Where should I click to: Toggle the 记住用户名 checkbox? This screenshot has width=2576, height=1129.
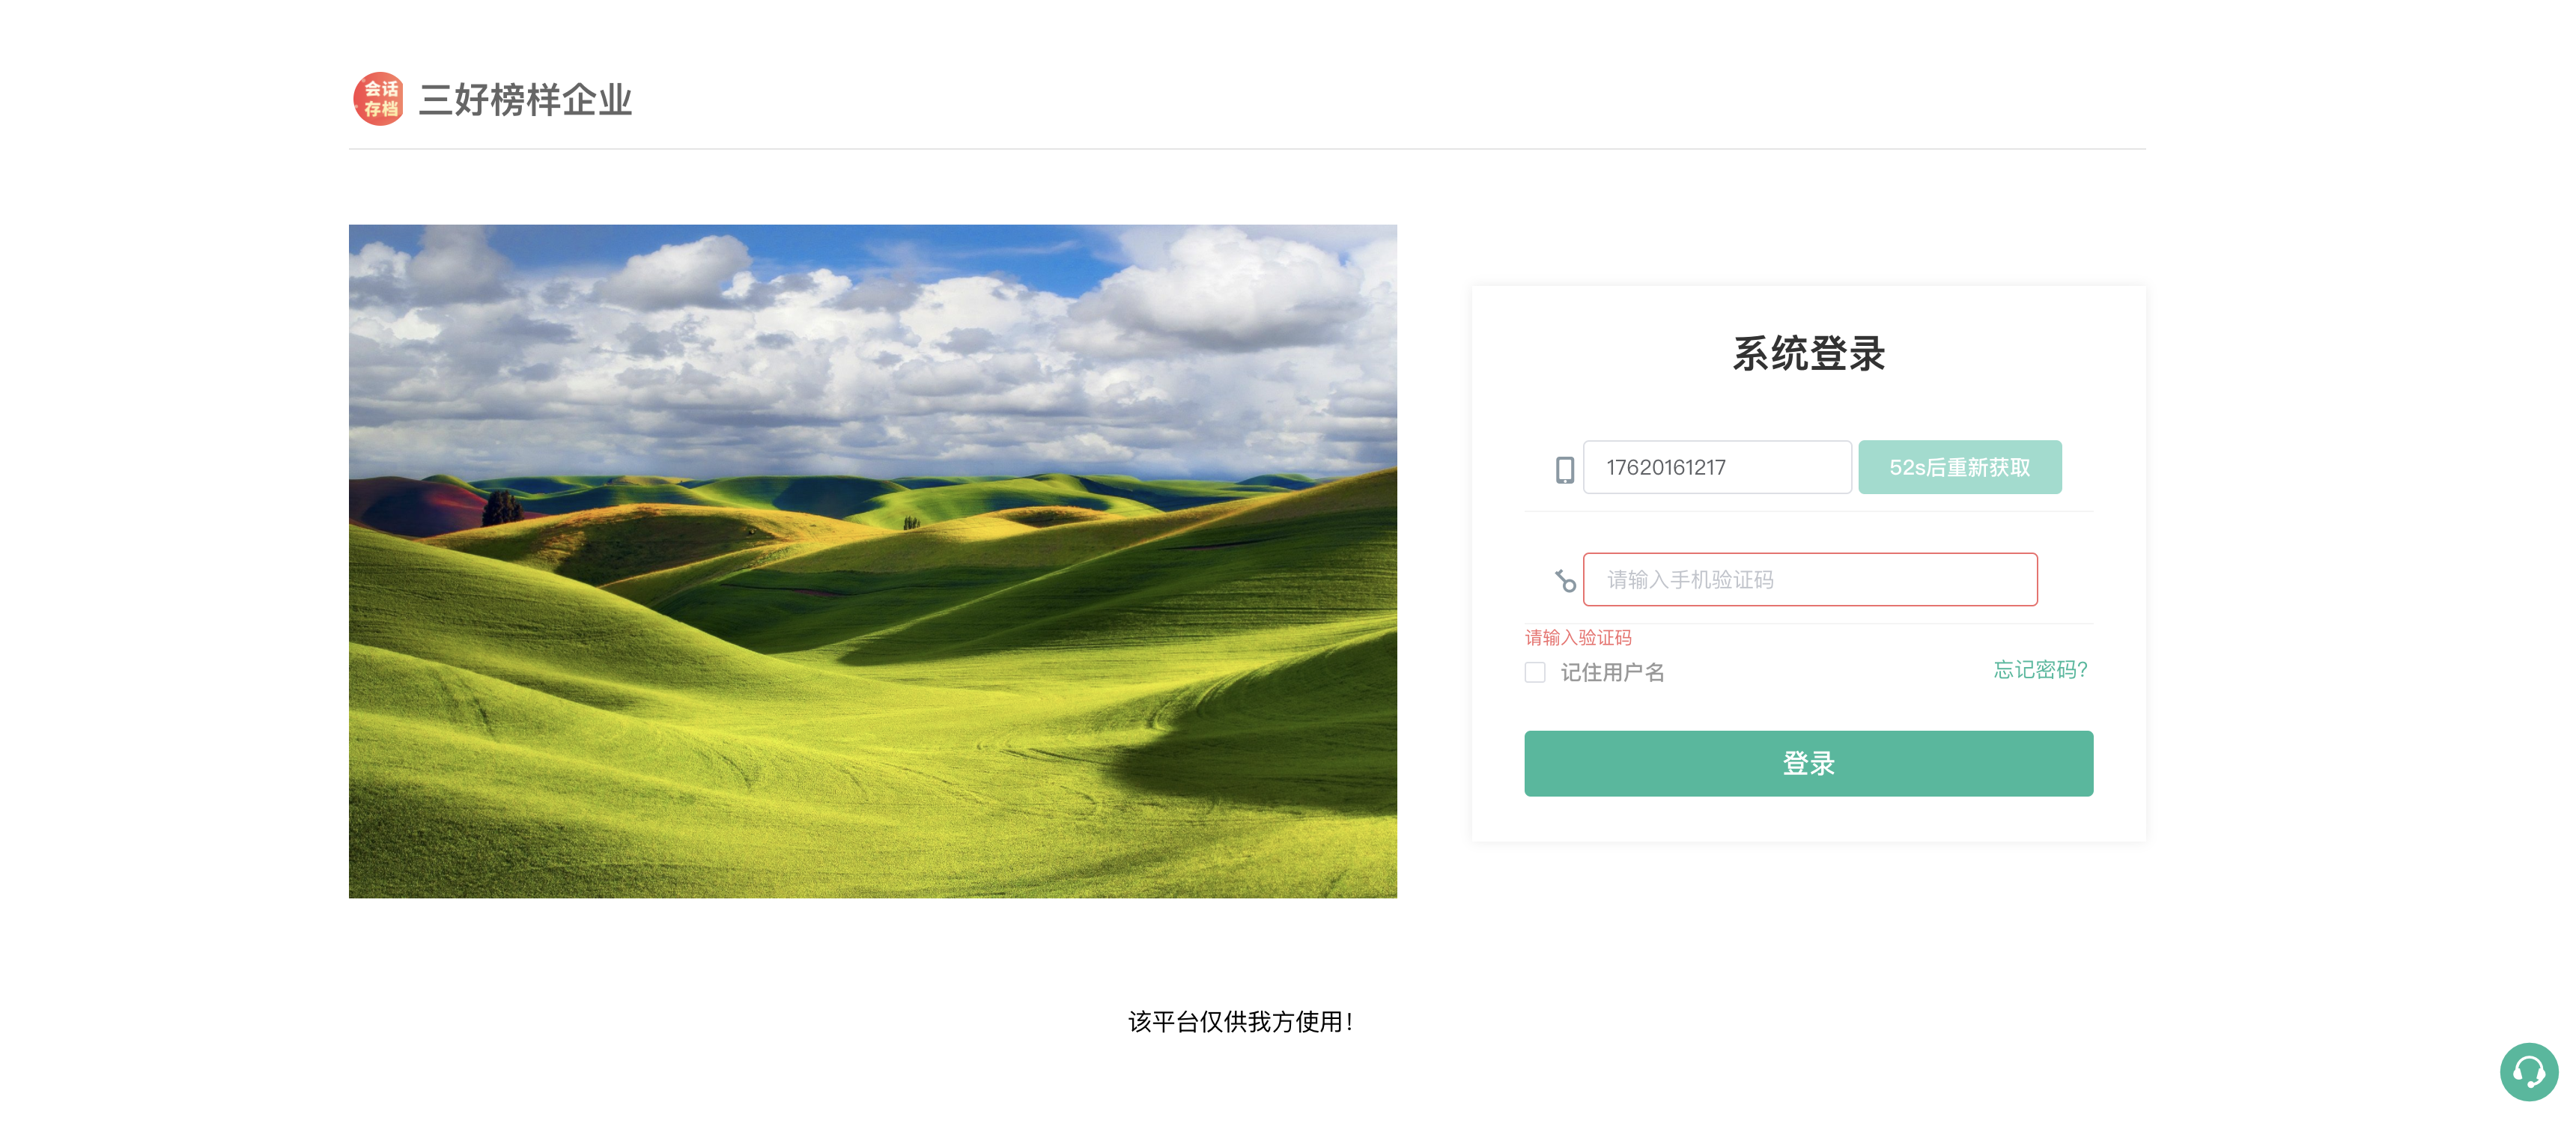pos(1535,672)
